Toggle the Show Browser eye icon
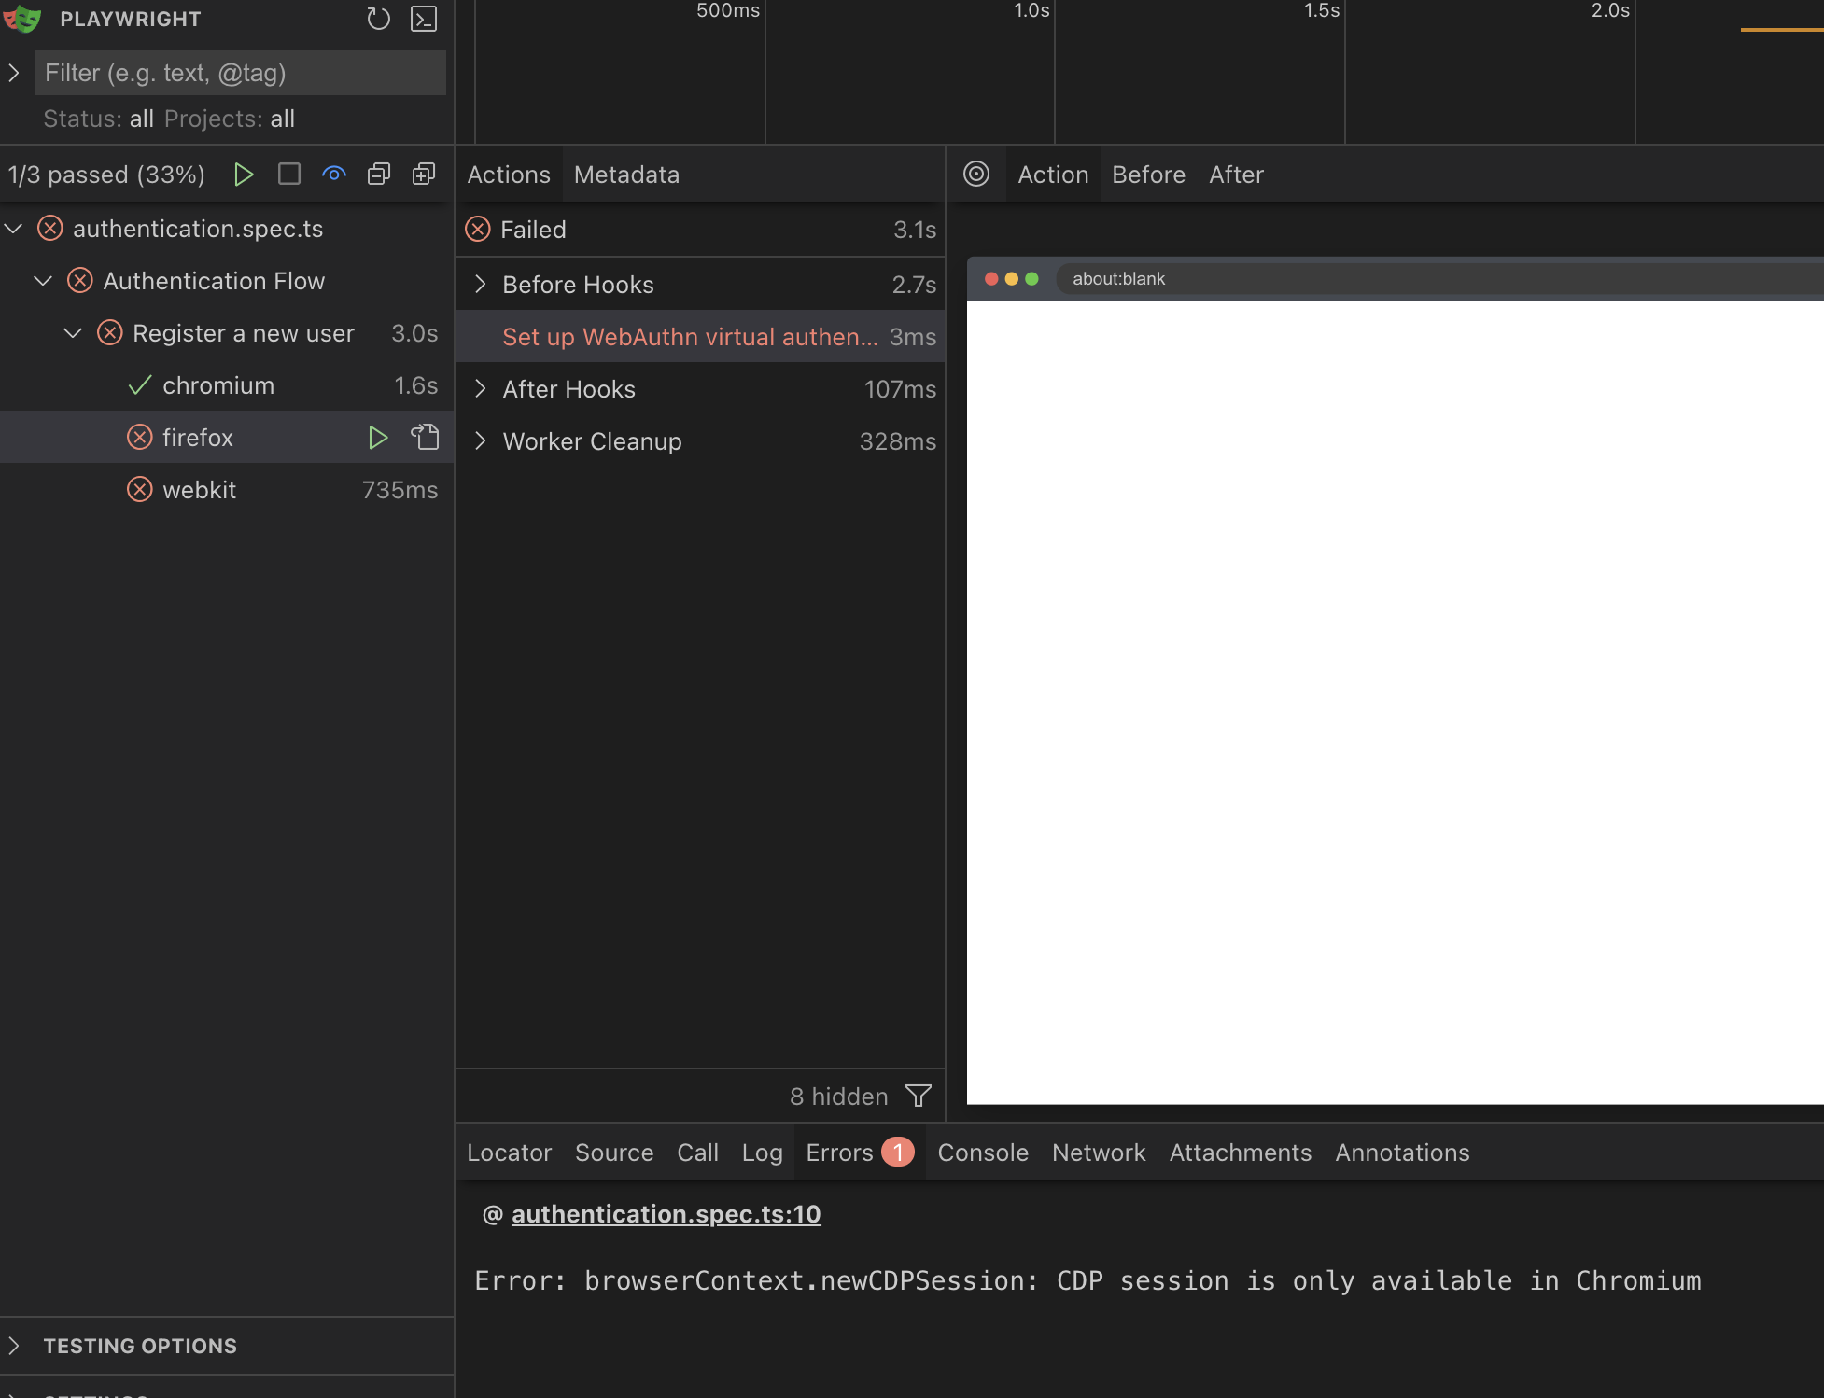Viewport: 1824px width, 1398px height. [333, 174]
